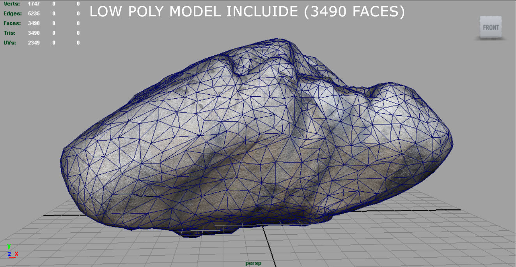The width and height of the screenshot is (516, 267).
Task: Click the 'persp' camera label
Action: (x=253, y=263)
